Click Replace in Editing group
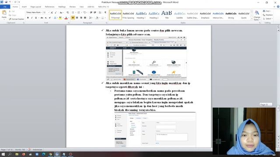 tap(268, 15)
